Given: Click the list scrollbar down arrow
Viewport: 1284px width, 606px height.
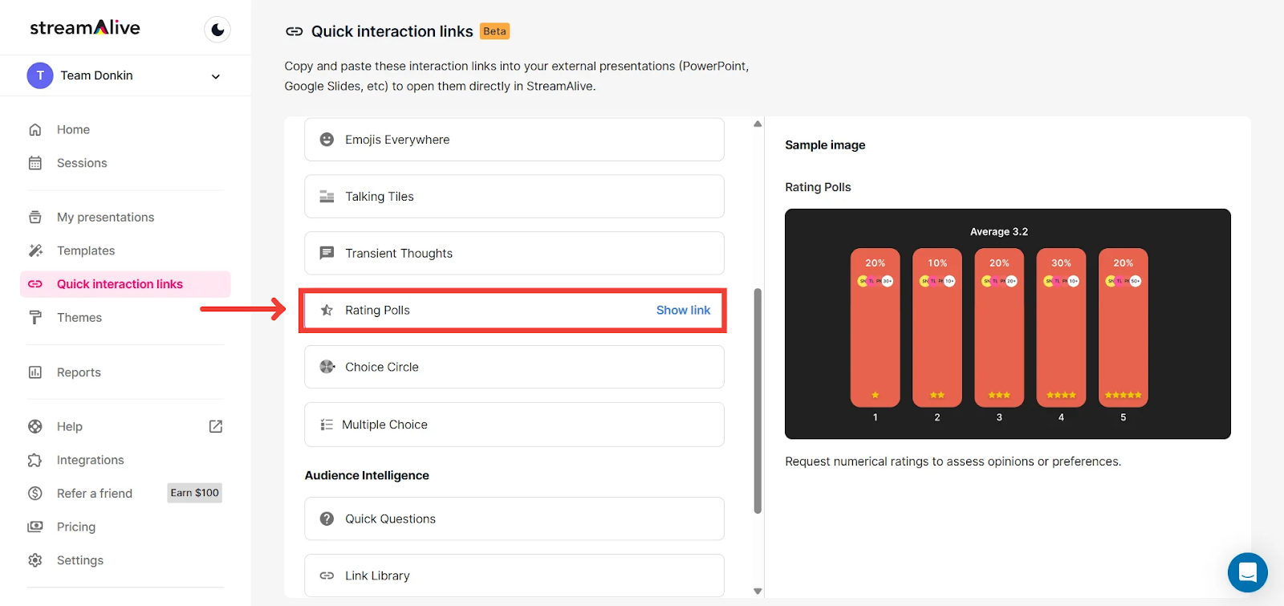Looking at the screenshot, I should point(758,591).
